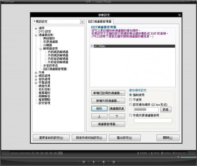This screenshot has width=197, height=166.
Task: Select 色彩控制 in the tree
Action: (x=44, y=89)
